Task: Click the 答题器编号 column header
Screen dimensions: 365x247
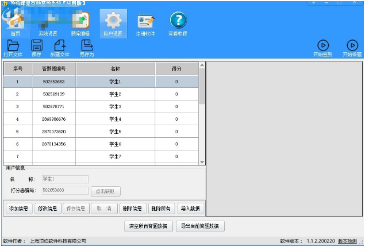Action: tap(53, 68)
